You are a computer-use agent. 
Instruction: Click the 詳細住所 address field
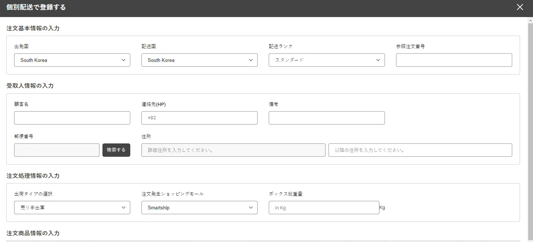pos(233,150)
